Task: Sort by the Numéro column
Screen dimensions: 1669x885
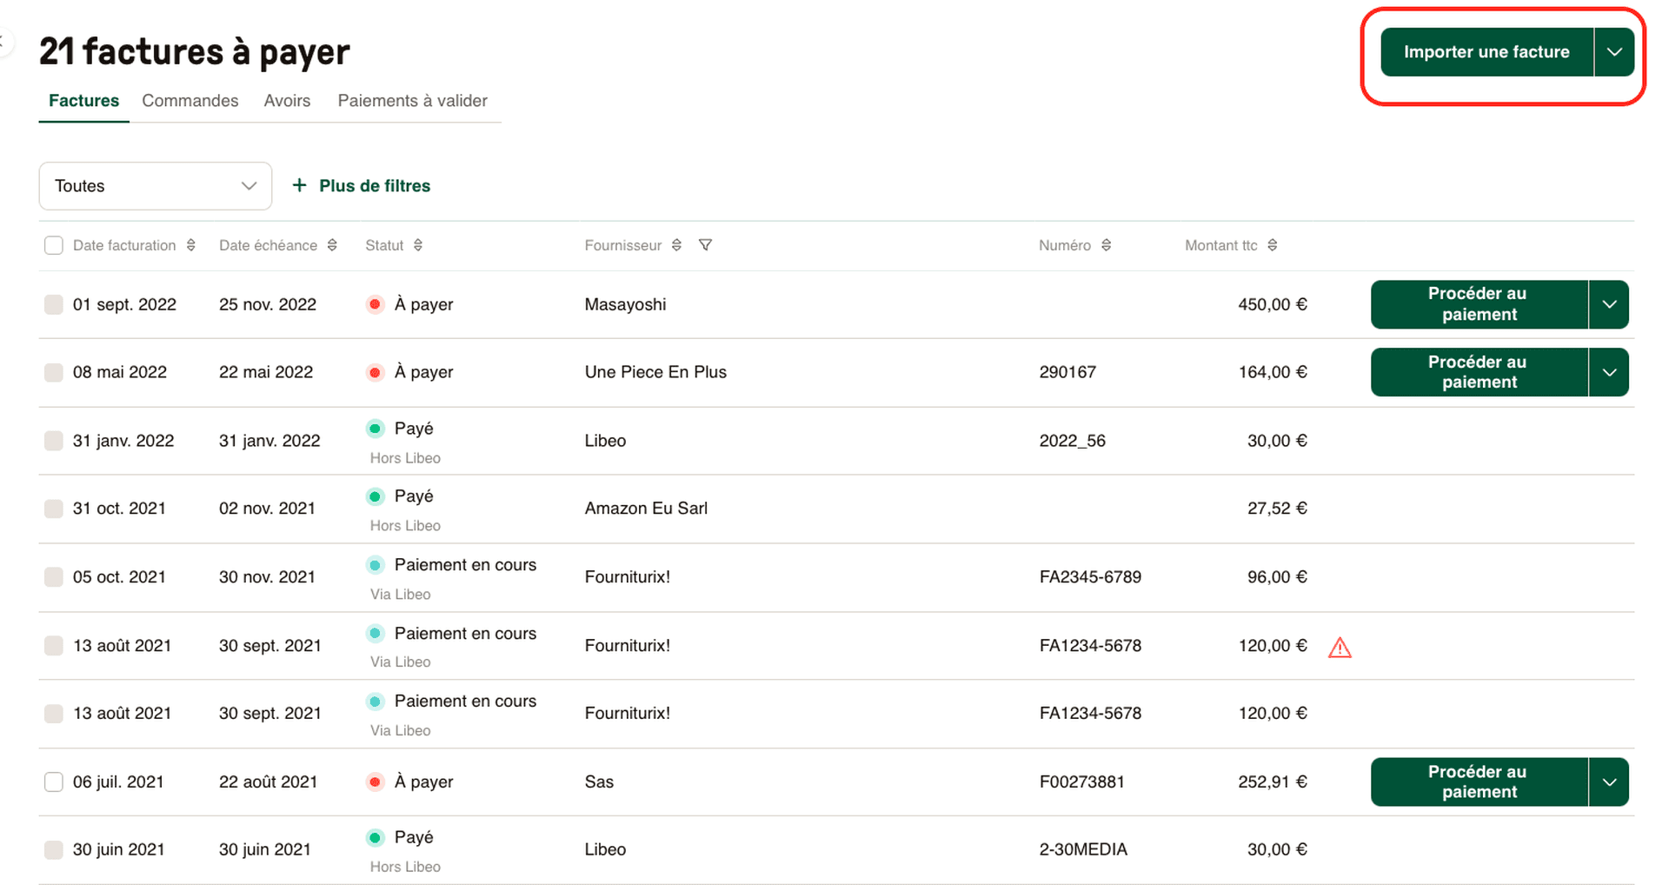Action: tap(1107, 245)
